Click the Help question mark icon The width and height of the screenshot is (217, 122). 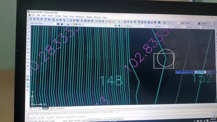[159, 22]
